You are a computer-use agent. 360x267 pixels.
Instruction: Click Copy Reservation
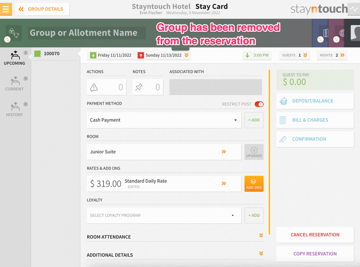point(315,254)
